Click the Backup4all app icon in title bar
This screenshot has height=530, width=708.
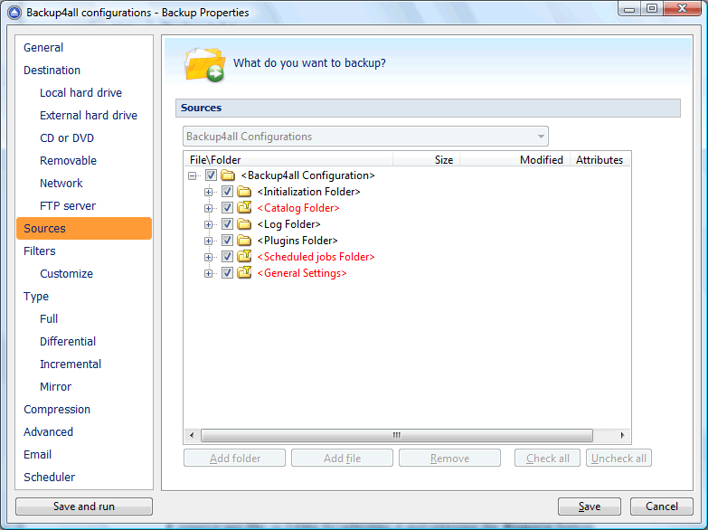point(14,13)
